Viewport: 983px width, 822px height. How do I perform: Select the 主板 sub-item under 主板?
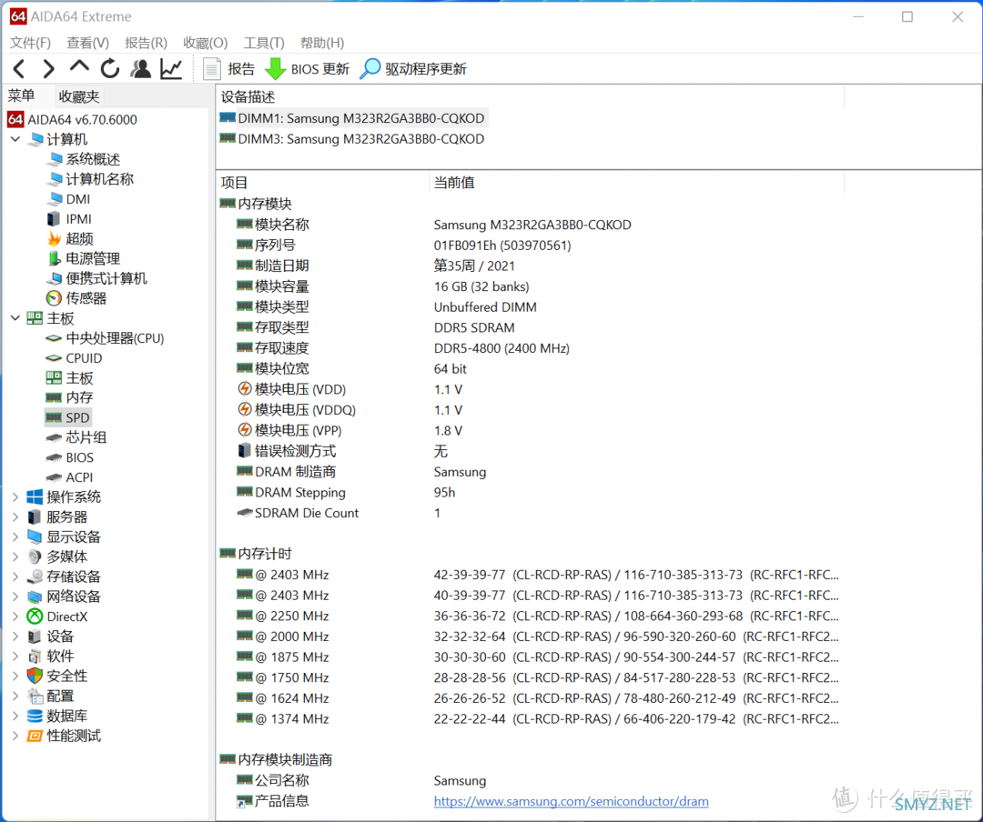pos(69,377)
